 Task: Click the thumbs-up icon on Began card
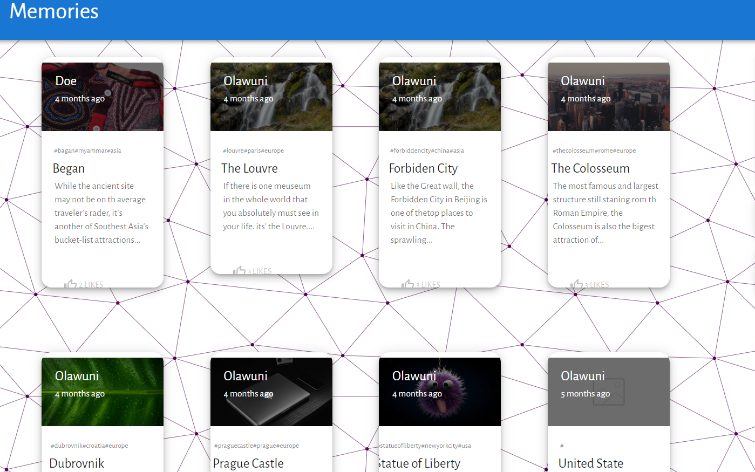pyautogui.click(x=71, y=284)
